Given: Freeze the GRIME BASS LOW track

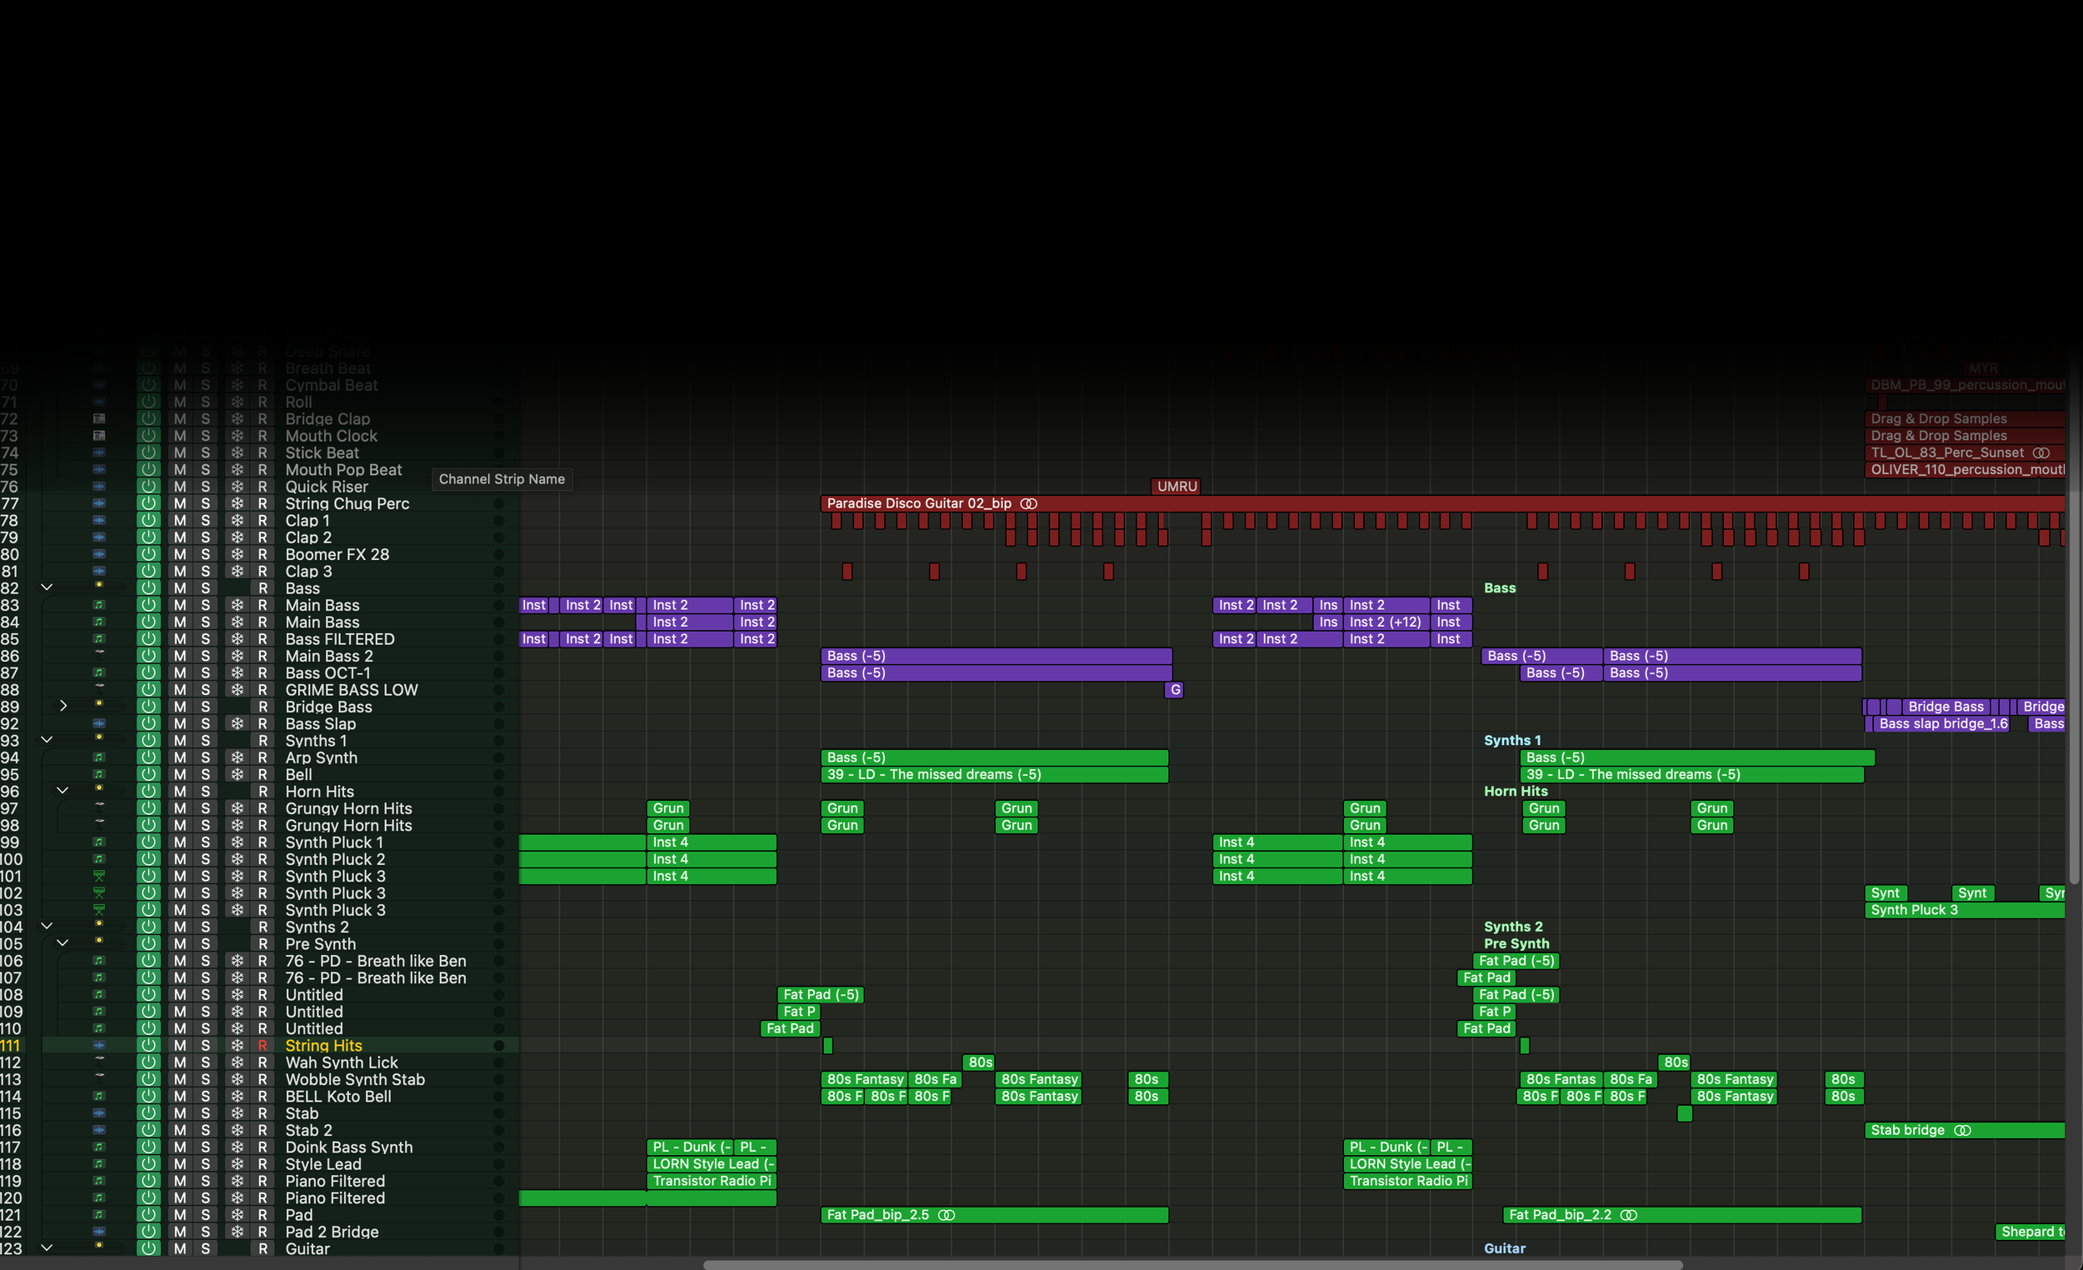Looking at the screenshot, I should (237, 690).
